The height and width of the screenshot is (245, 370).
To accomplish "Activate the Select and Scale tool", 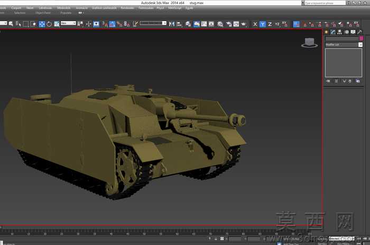I will pyautogui.click(x=57, y=24).
